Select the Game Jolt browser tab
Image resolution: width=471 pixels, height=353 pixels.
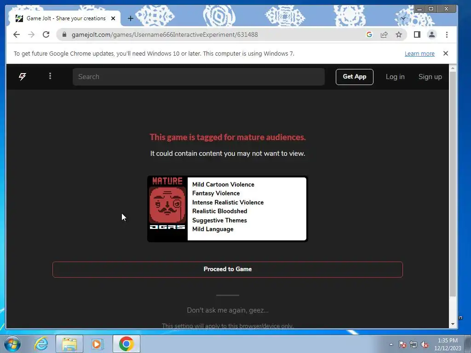click(65, 18)
